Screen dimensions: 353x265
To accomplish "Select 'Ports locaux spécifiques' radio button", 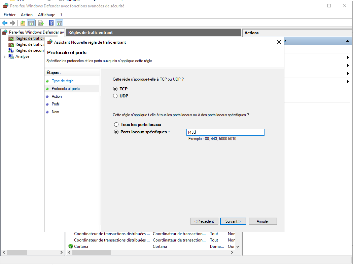I will (x=116, y=132).
